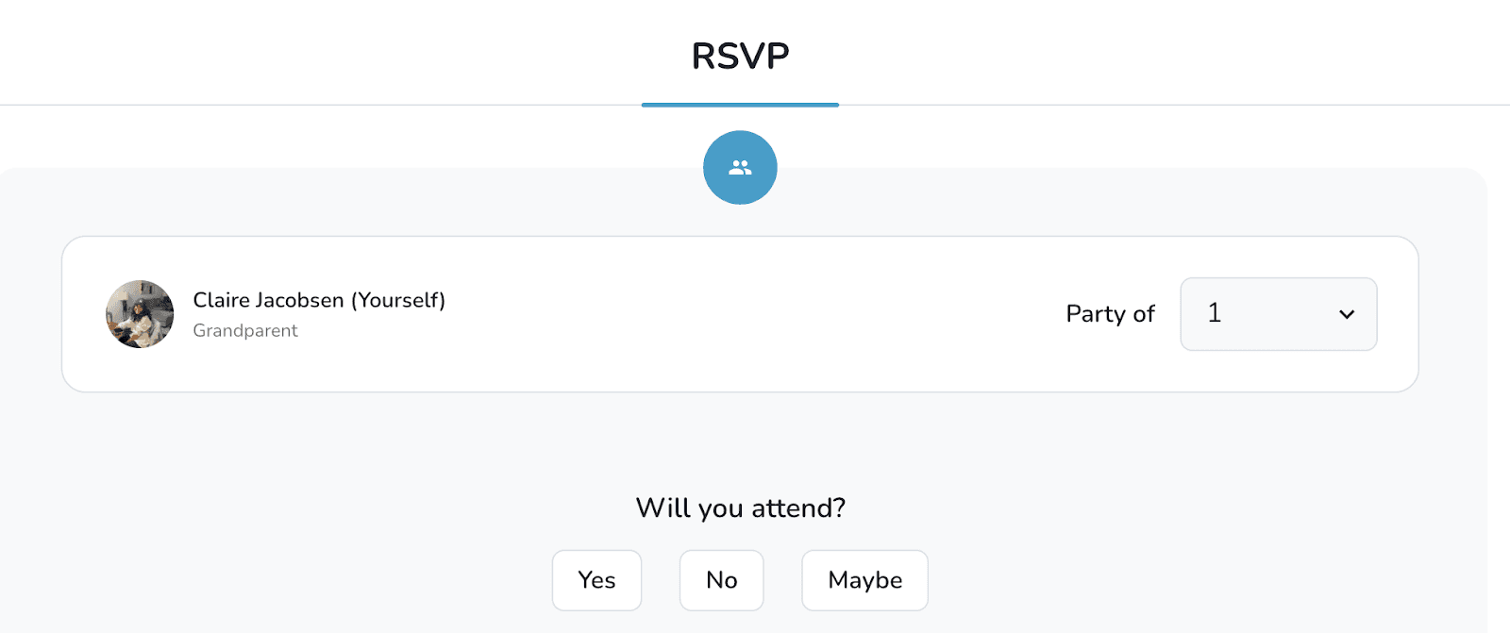This screenshot has width=1510, height=633.
Task: Expand the dropdown showing the number 1
Action: pos(1278,314)
